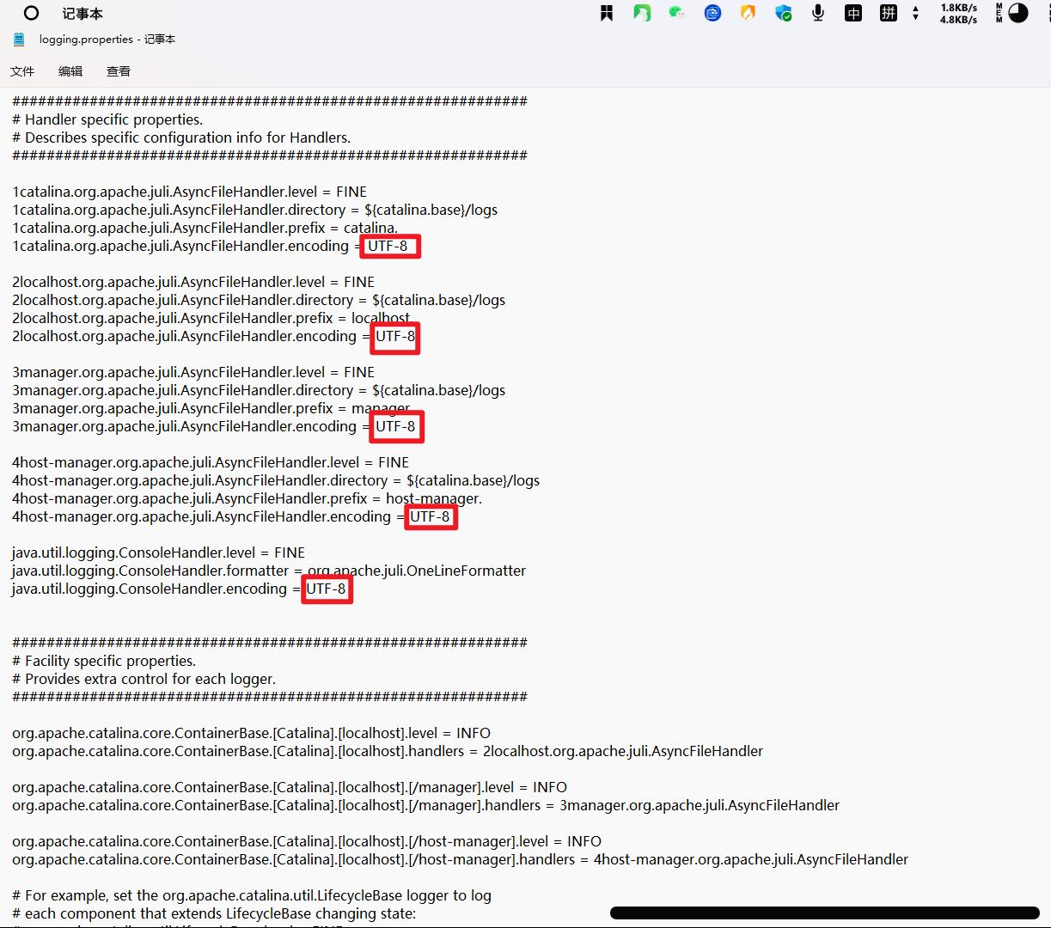The image size is (1051, 928).
Task: Click UTF-8 value on 2localhost encoding line
Action: 395,336
